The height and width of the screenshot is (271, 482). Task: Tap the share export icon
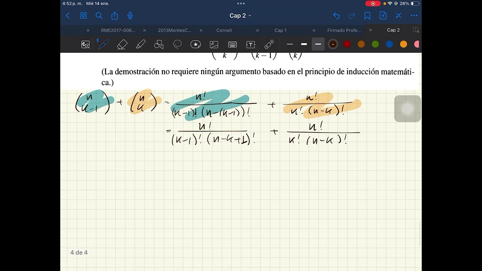114,15
